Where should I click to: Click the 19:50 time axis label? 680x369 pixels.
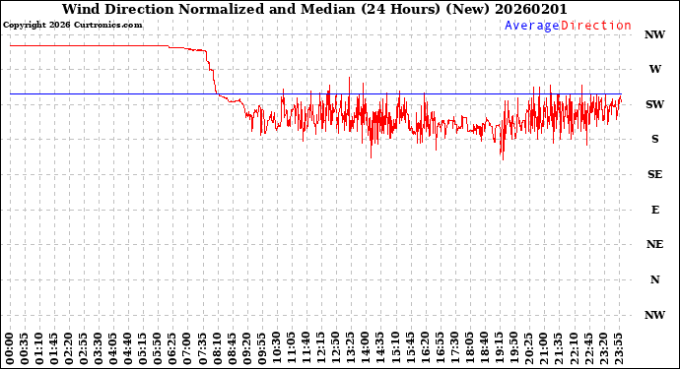click(x=513, y=349)
